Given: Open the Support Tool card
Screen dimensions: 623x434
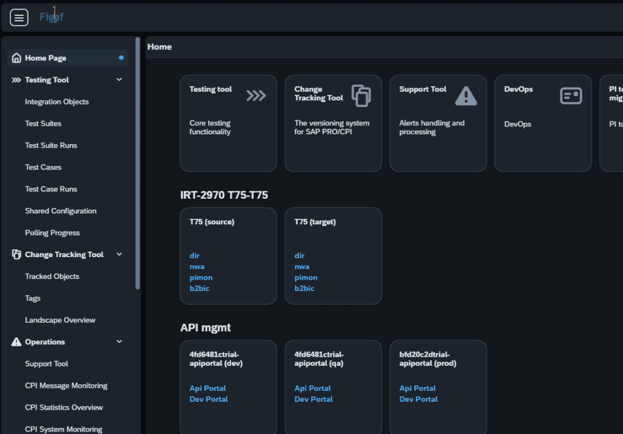Looking at the screenshot, I should [438, 123].
